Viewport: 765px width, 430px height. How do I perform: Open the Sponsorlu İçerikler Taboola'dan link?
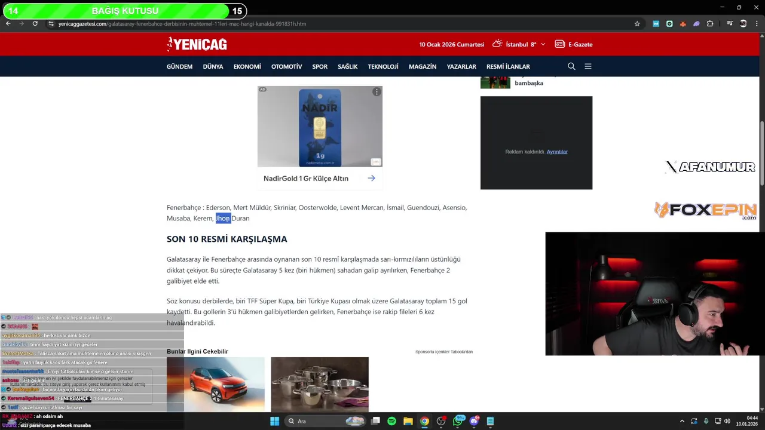444,352
